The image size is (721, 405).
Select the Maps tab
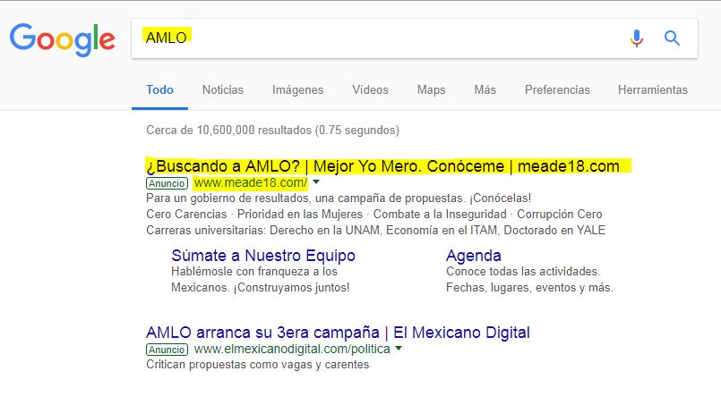[x=431, y=89]
